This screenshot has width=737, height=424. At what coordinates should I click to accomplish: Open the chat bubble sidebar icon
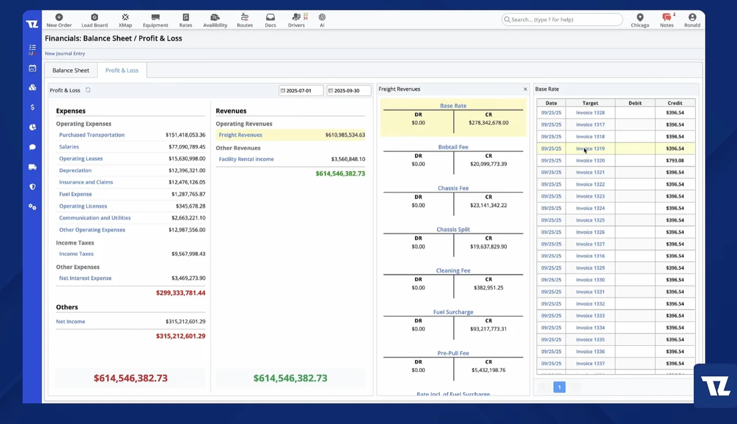(x=32, y=147)
